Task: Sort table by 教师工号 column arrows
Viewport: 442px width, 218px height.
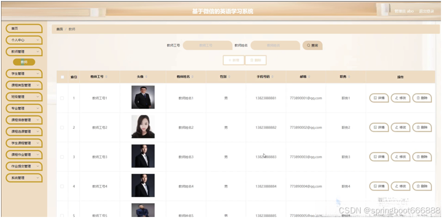Action: tap(106, 77)
